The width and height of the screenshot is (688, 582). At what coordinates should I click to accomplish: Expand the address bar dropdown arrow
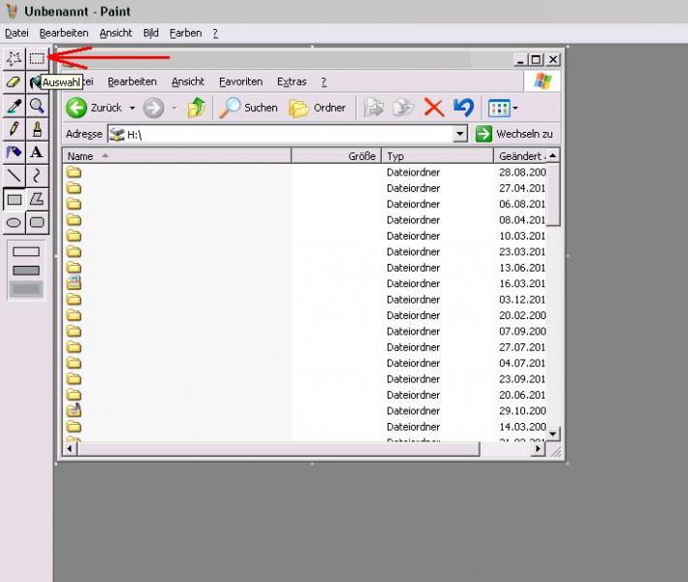pos(460,134)
